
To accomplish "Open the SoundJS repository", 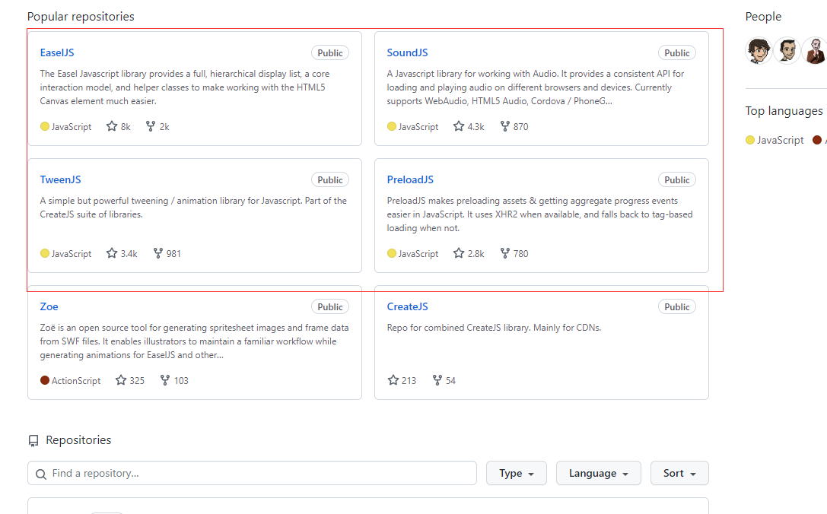I will pos(407,53).
